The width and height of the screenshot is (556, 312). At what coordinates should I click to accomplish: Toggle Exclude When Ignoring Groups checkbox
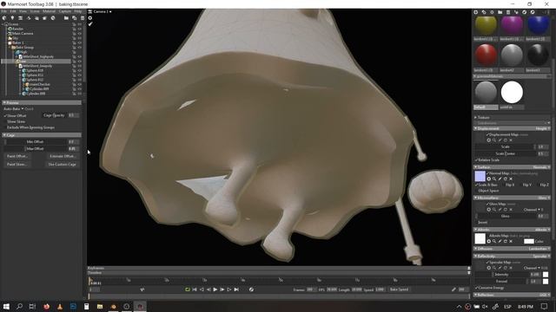click(x=5, y=127)
